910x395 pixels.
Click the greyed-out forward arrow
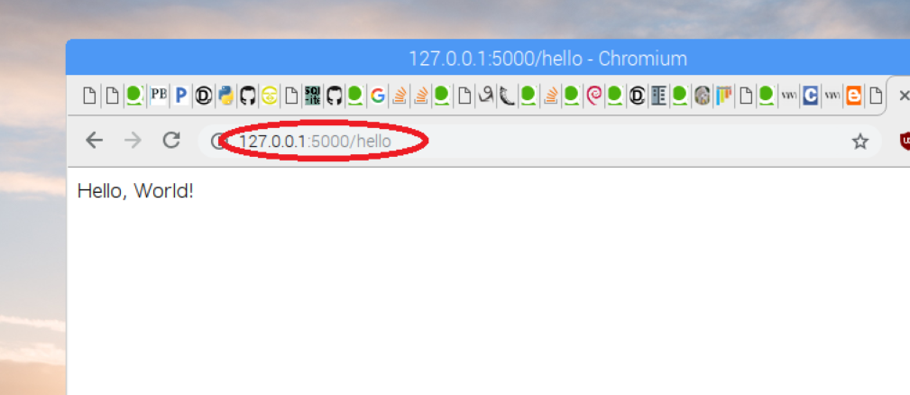(133, 141)
